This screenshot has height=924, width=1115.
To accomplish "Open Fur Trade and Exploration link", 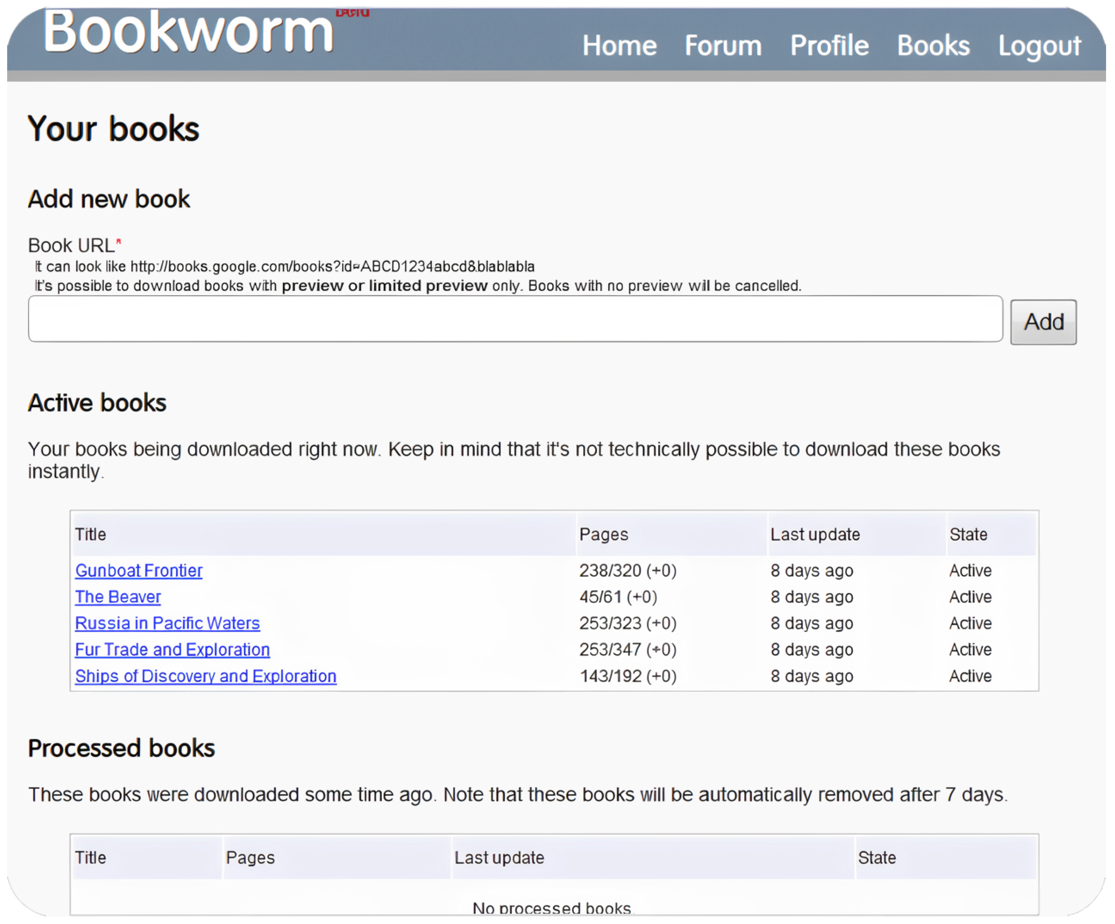I will click(x=172, y=649).
